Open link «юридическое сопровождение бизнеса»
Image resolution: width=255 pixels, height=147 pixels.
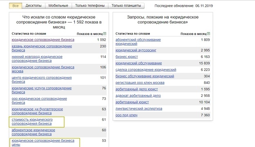[x=43, y=40]
